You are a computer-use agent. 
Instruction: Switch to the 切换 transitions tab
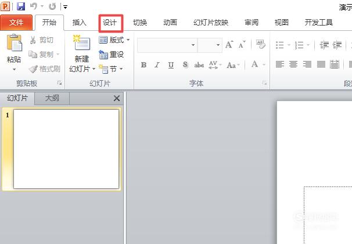coord(140,23)
